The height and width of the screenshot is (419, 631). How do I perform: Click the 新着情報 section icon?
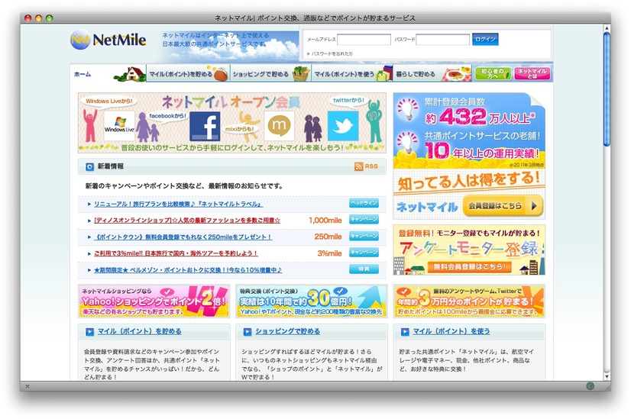click(89, 167)
